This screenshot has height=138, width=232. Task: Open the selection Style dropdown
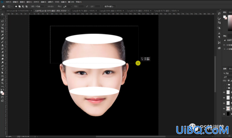point(67,7)
